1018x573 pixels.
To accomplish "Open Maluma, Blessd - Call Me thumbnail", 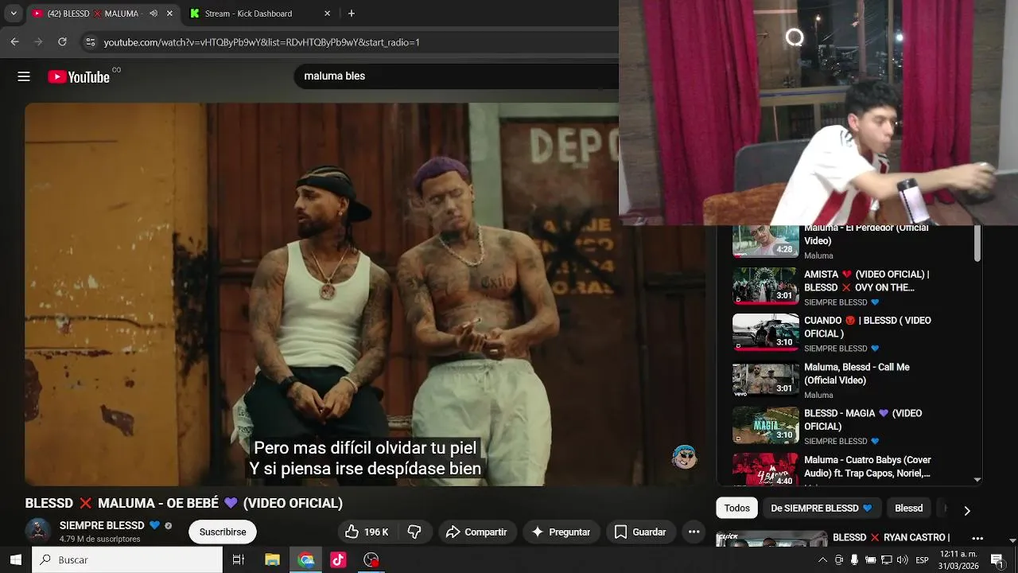I will pos(765,378).
